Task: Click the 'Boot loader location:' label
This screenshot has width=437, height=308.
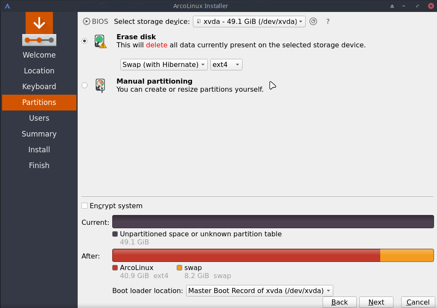Action: 147,291
